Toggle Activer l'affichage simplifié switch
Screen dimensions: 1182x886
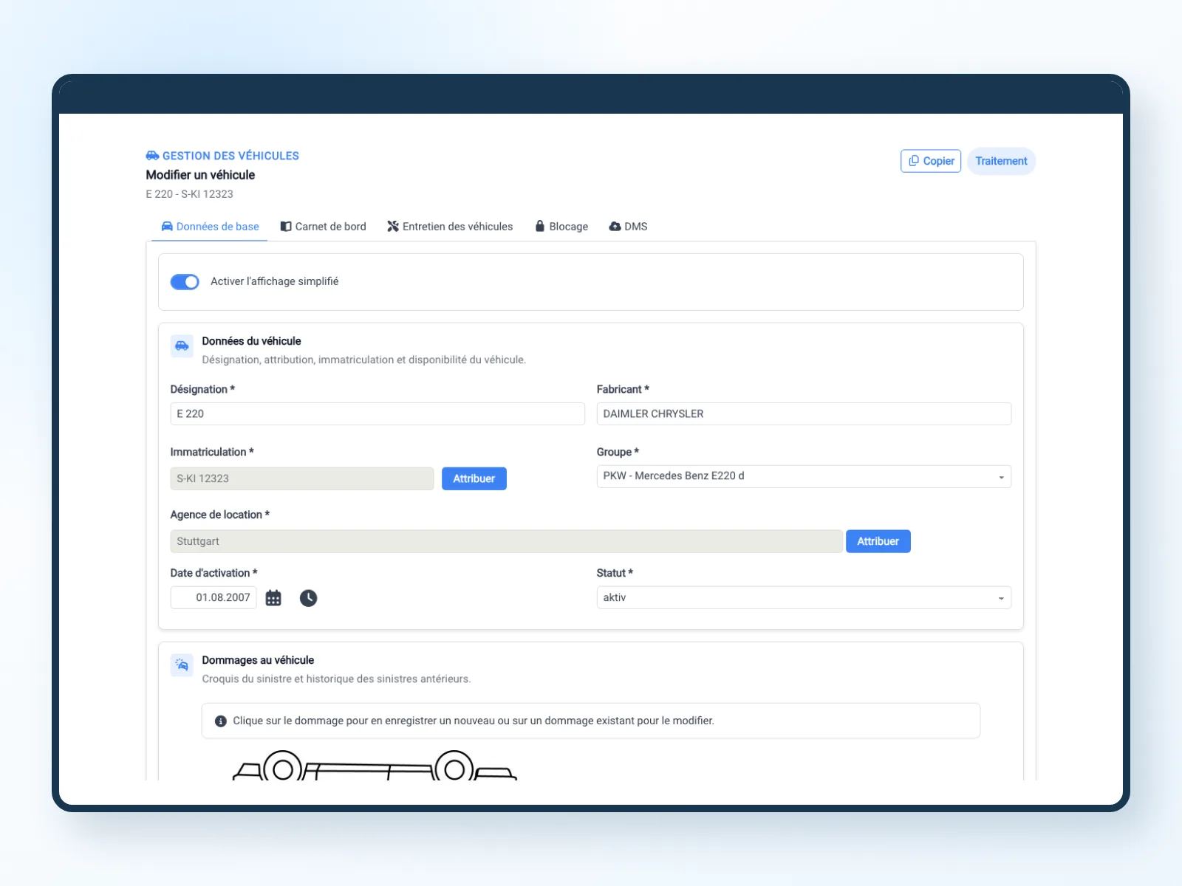pos(185,282)
